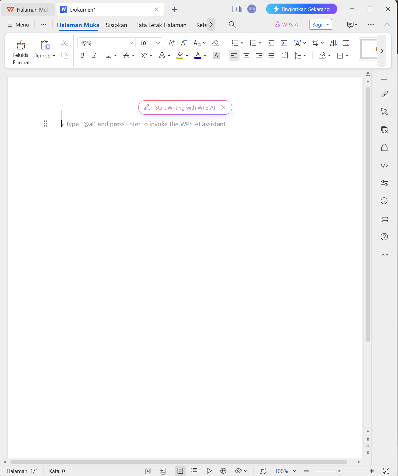Click Start Writing with WPS AI
The image size is (398, 476).
pyautogui.click(x=185, y=108)
